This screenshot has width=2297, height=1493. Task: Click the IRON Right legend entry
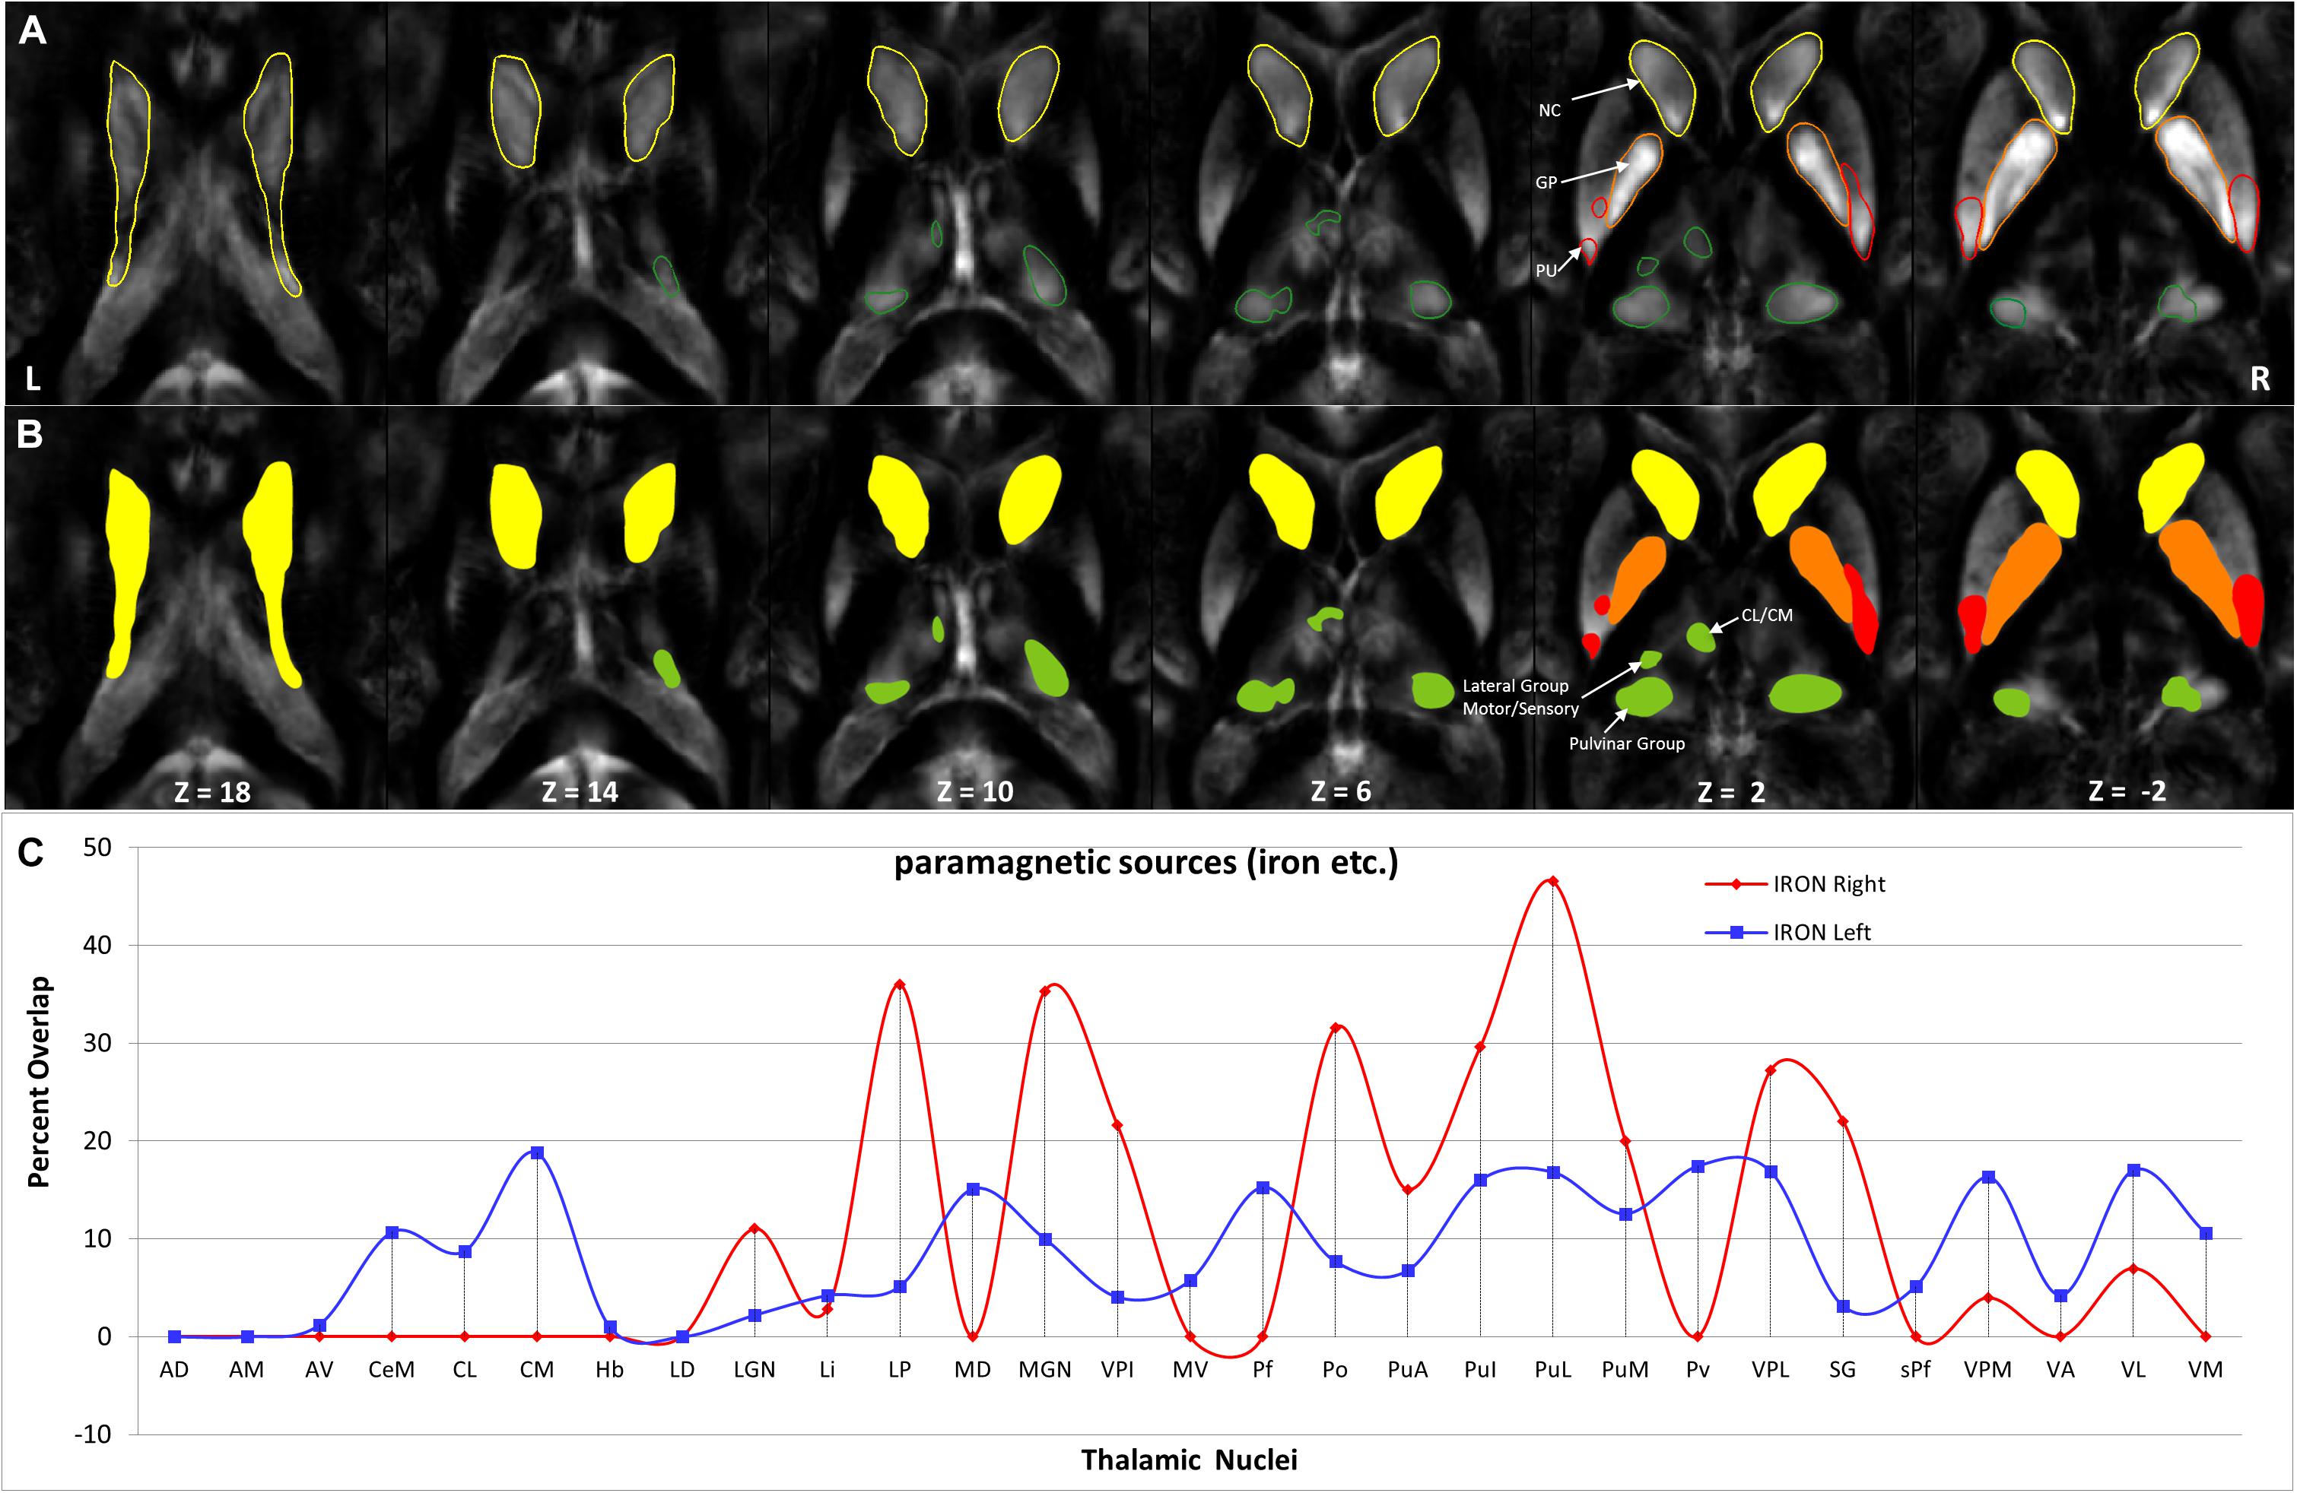pos(1795,883)
